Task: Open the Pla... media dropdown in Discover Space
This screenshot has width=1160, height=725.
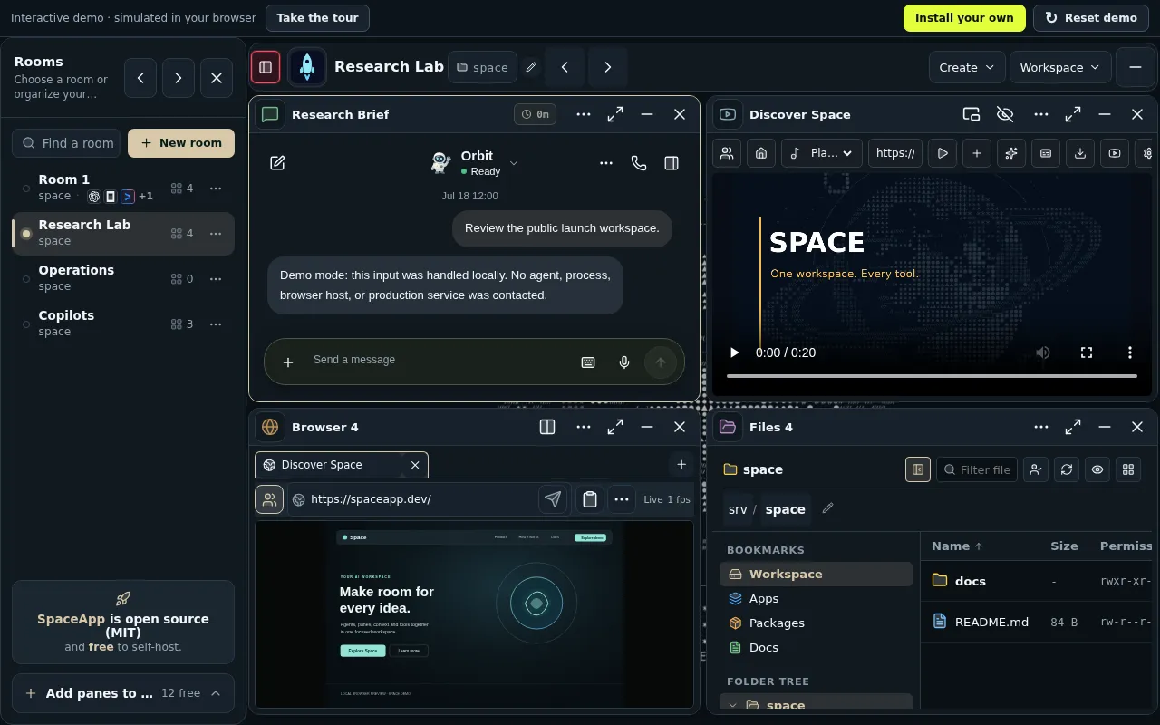Action: [821, 153]
